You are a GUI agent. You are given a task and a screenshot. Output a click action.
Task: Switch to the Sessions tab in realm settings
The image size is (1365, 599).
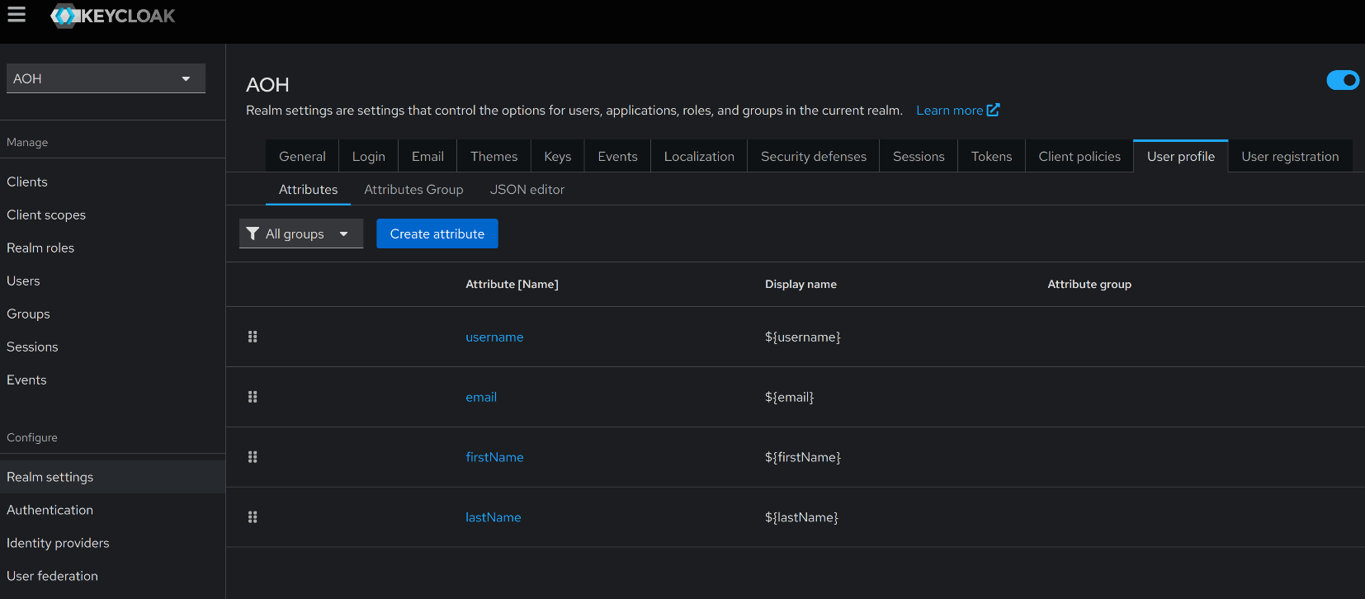[x=919, y=156]
